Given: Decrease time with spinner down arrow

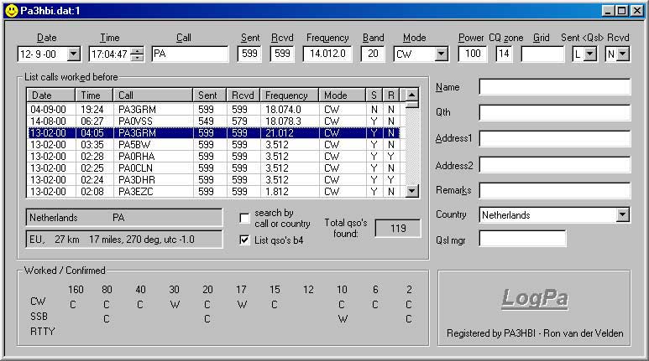Looking at the screenshot, I should [137, 58].
